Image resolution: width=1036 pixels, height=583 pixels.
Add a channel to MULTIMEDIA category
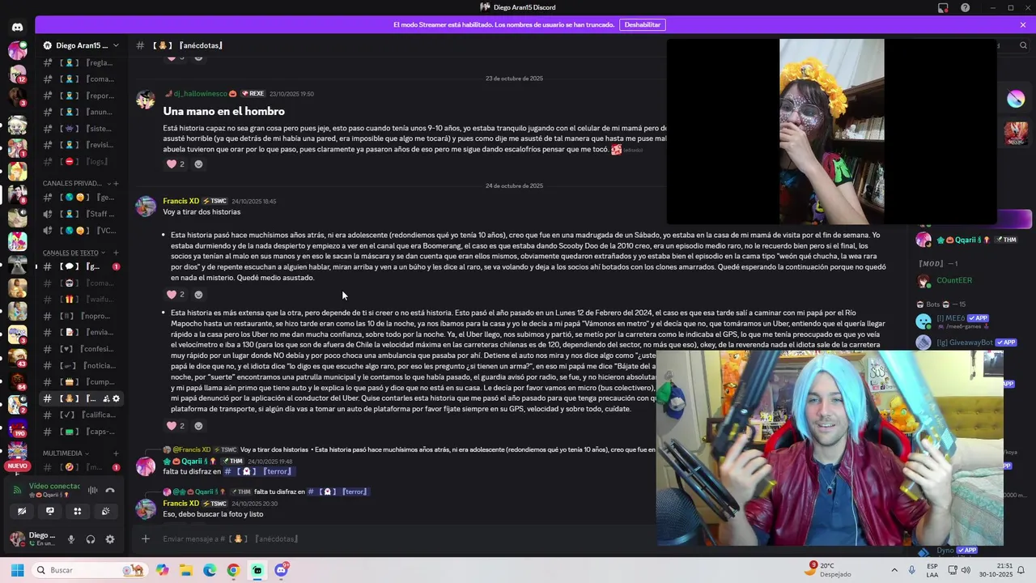[x=116, y=453]
